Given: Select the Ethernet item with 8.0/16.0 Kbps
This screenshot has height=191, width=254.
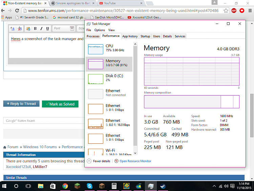Looking at the screenshot, I should (x=109, y=124).
